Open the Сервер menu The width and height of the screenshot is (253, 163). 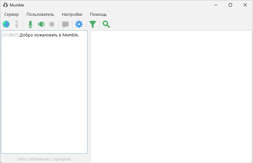pyautogui.click(x=11, y=14)
